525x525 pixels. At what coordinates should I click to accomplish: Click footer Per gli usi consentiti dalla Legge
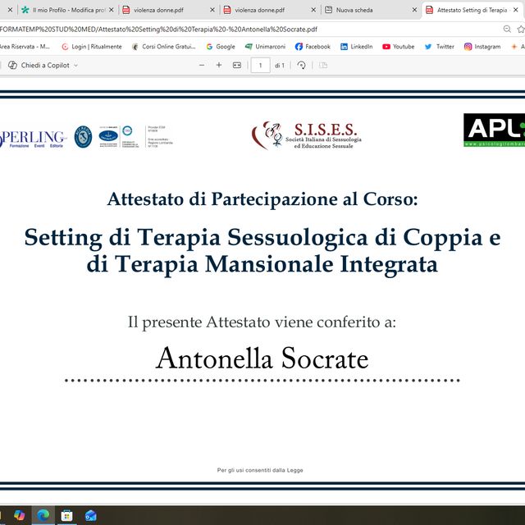[260, 470]
